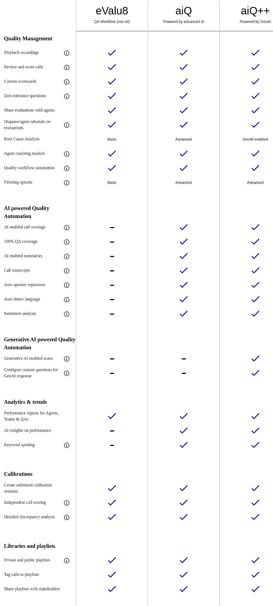273x606 pixels.
Task: Click info icon for Generative AI enabled scans
Action: (66, 359)
